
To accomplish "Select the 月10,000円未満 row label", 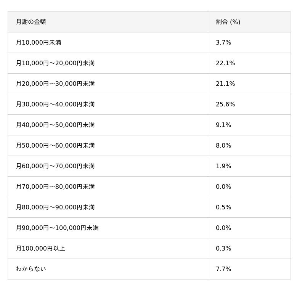I will tap(39, 42).
